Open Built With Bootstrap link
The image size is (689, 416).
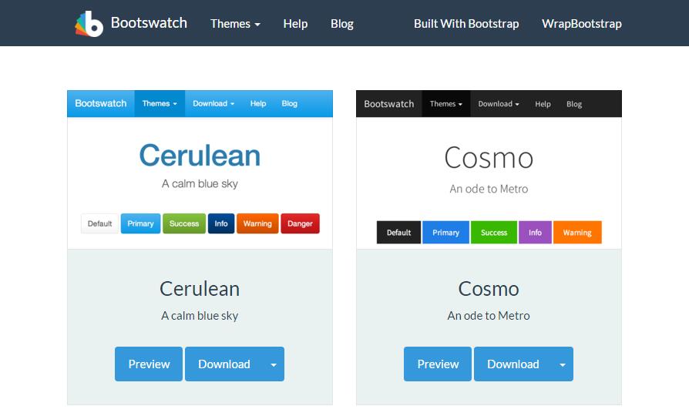click(x=466, y=24)
